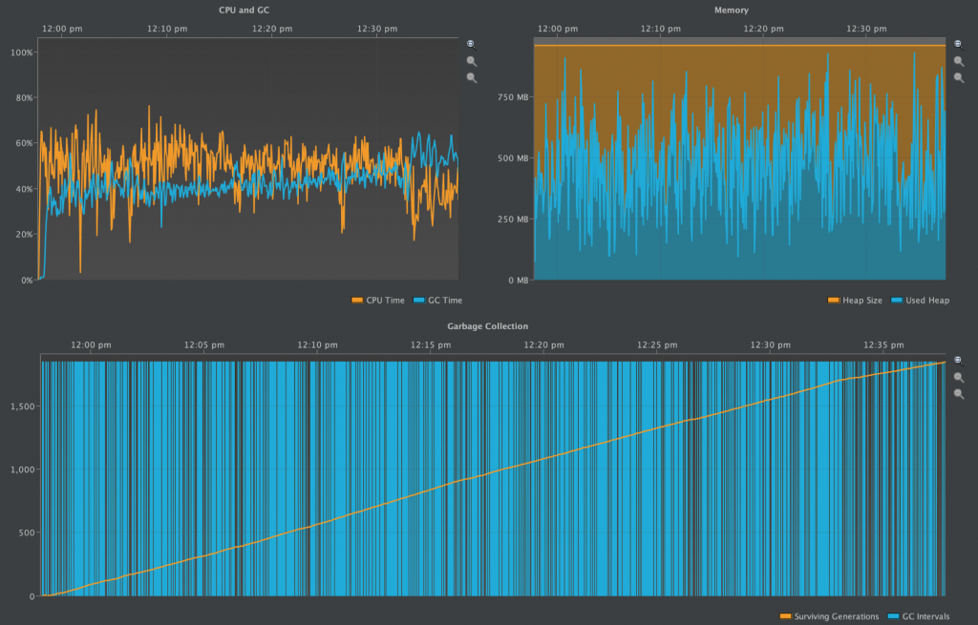Hide the Heap Size series
978x625 pixels.
(x=855, y=300)
